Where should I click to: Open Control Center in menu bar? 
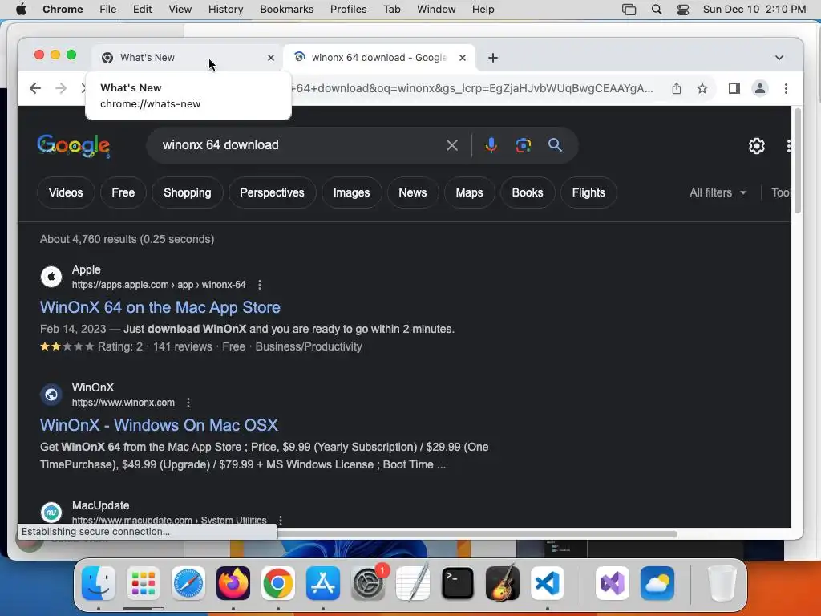point(683,10)
